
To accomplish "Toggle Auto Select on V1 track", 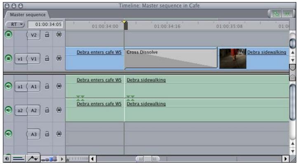I will point(59,59).
